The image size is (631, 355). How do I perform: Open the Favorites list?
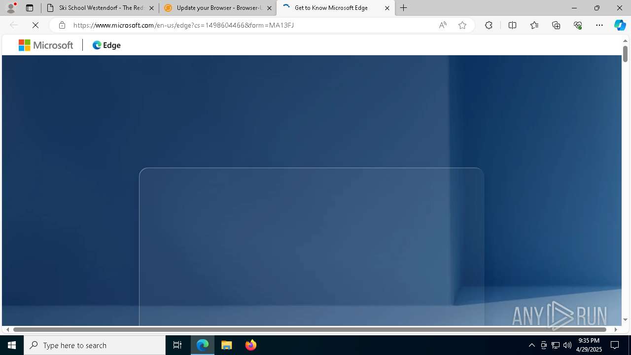click(534, 25)
